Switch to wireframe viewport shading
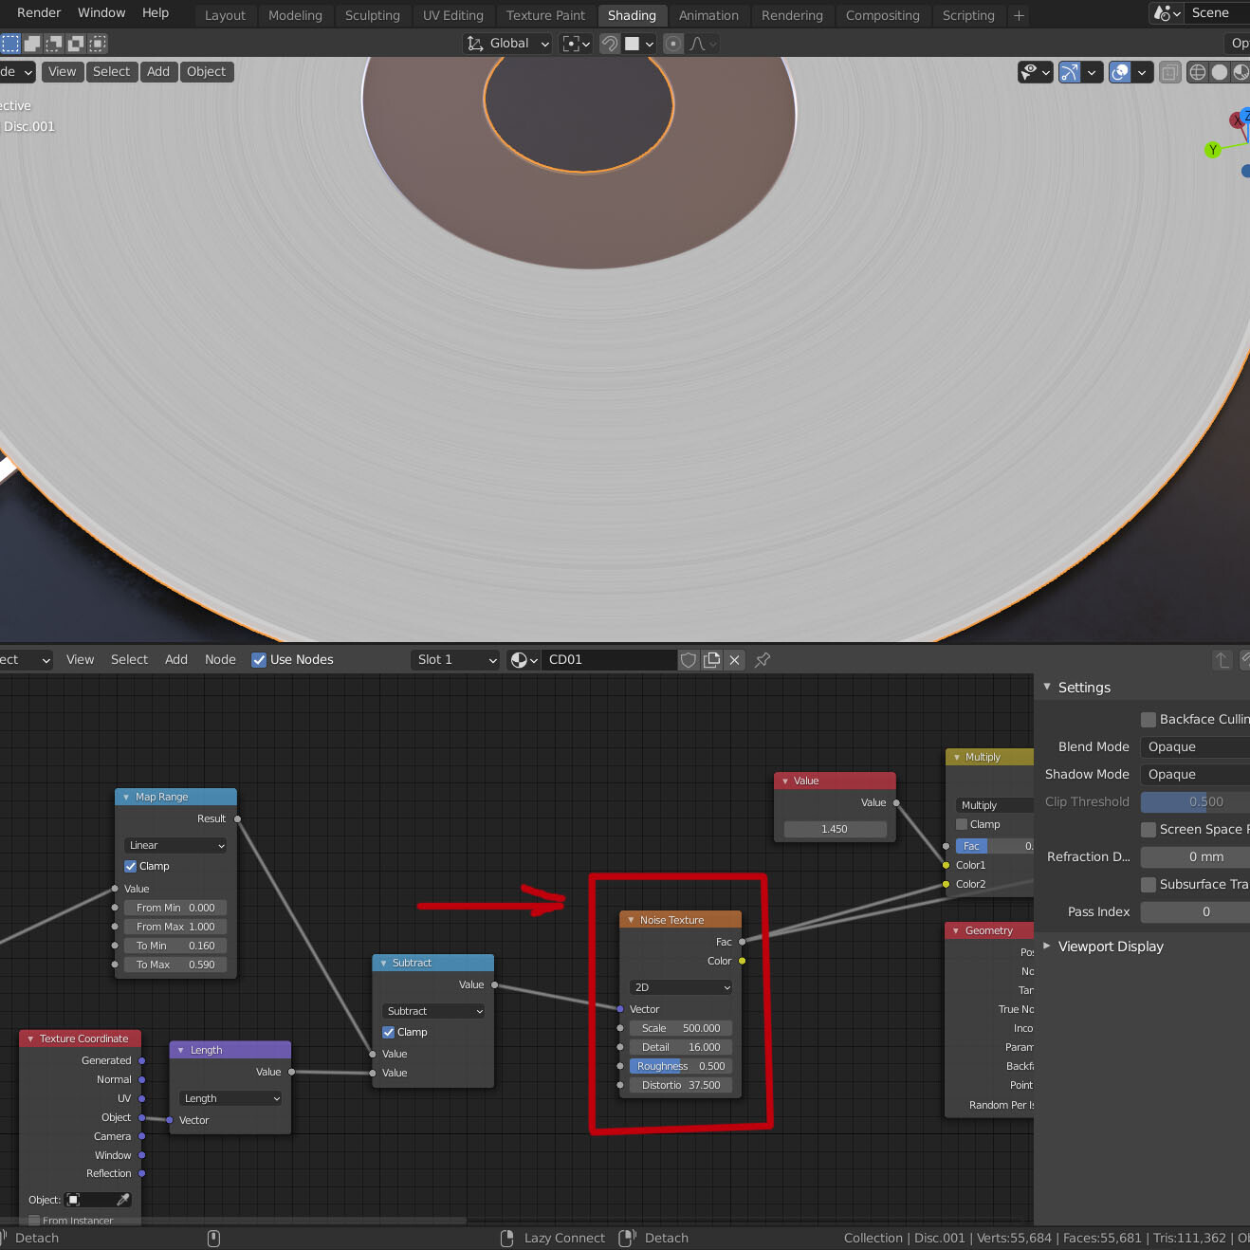1250x1250 pixels. click(x=1198, y=72)
